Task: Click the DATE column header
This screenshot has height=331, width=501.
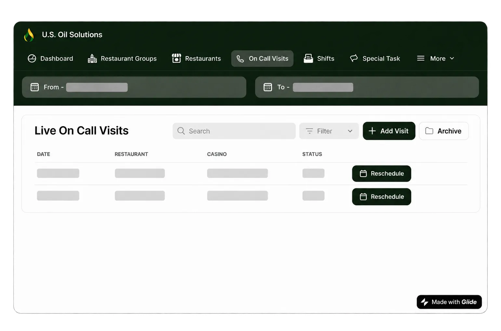Action: 44,154
